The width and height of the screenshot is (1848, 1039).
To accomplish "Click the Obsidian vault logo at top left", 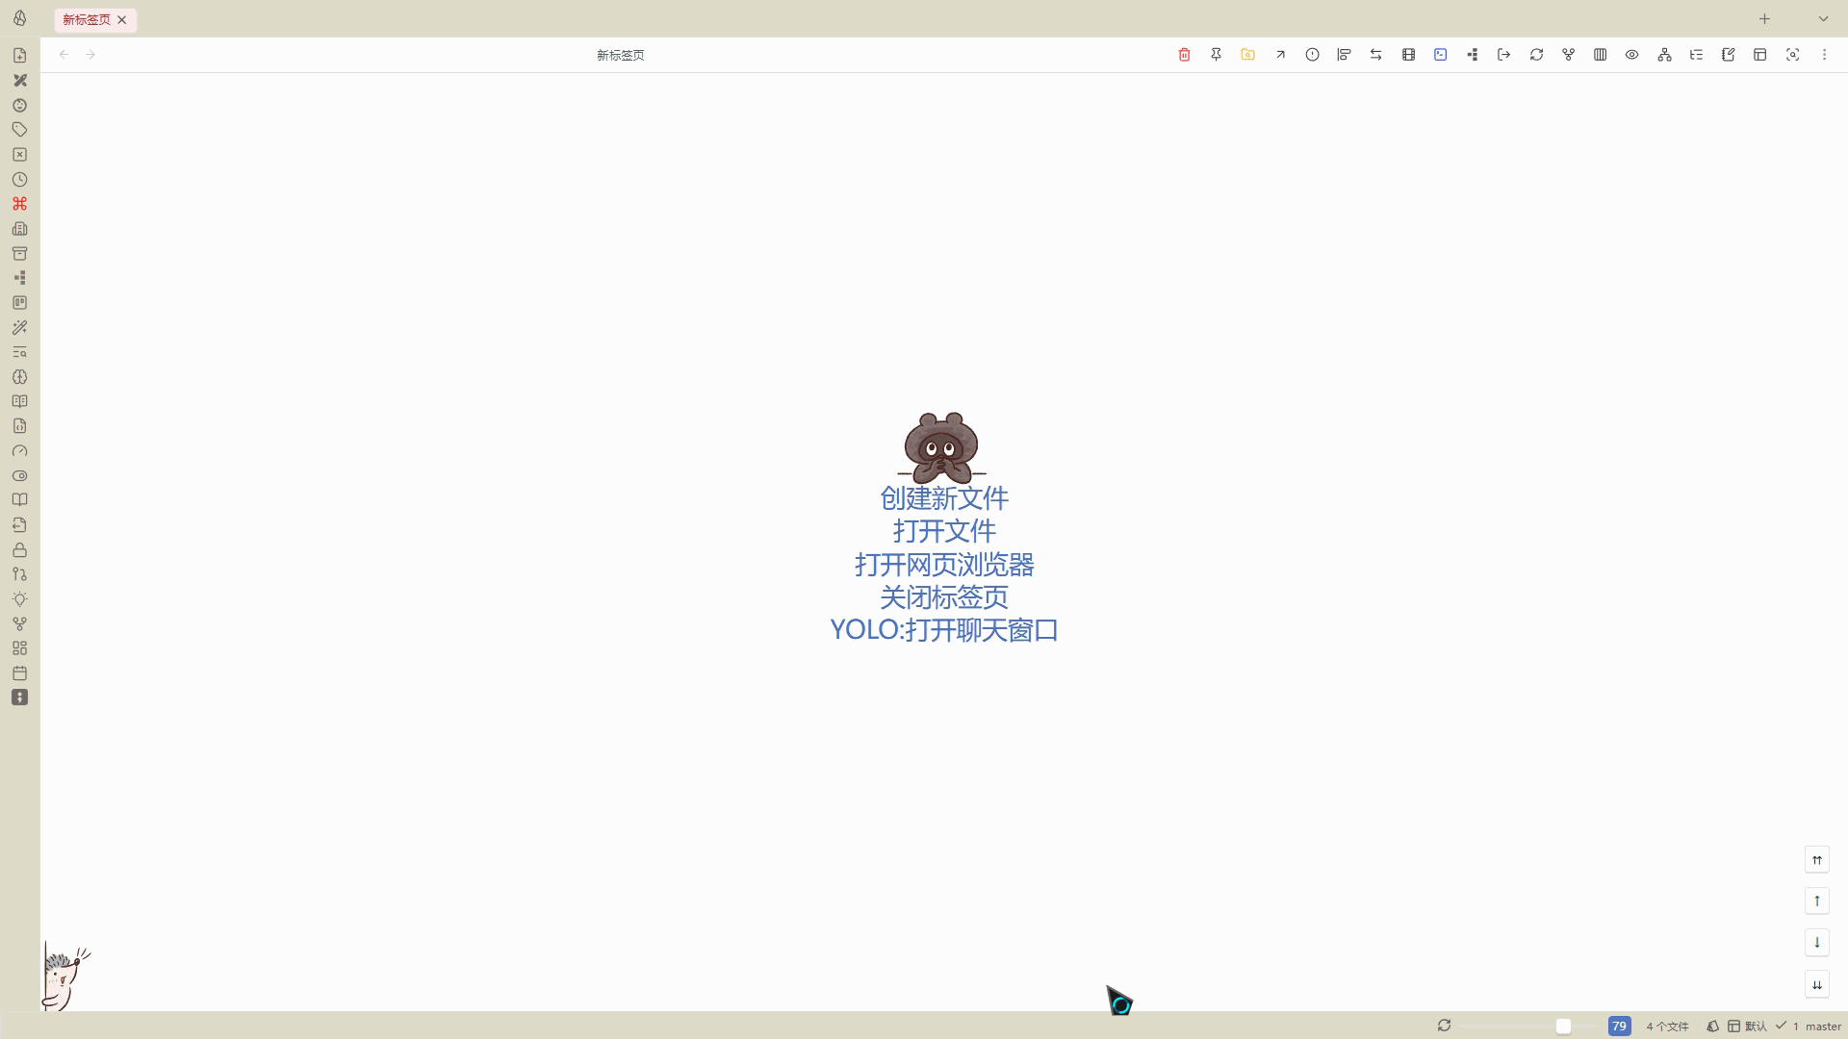I will point(19,18).
